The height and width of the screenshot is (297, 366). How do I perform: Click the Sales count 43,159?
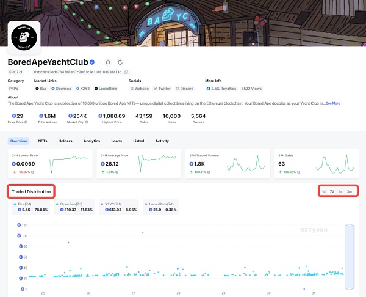(144, 116)
